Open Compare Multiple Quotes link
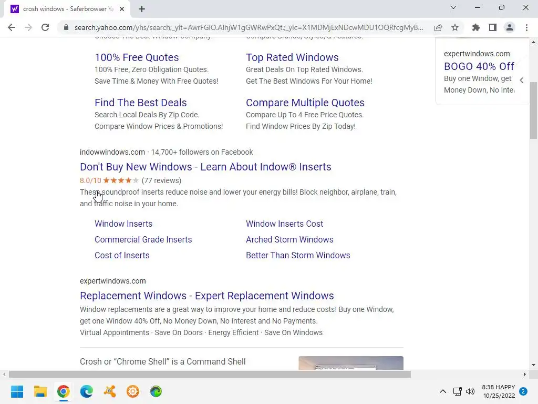The image size is (538, 404). pos(305,103)
